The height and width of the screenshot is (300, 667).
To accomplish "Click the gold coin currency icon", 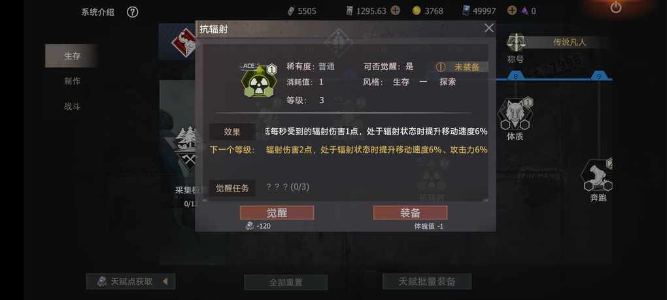I will tap(417, 10).
